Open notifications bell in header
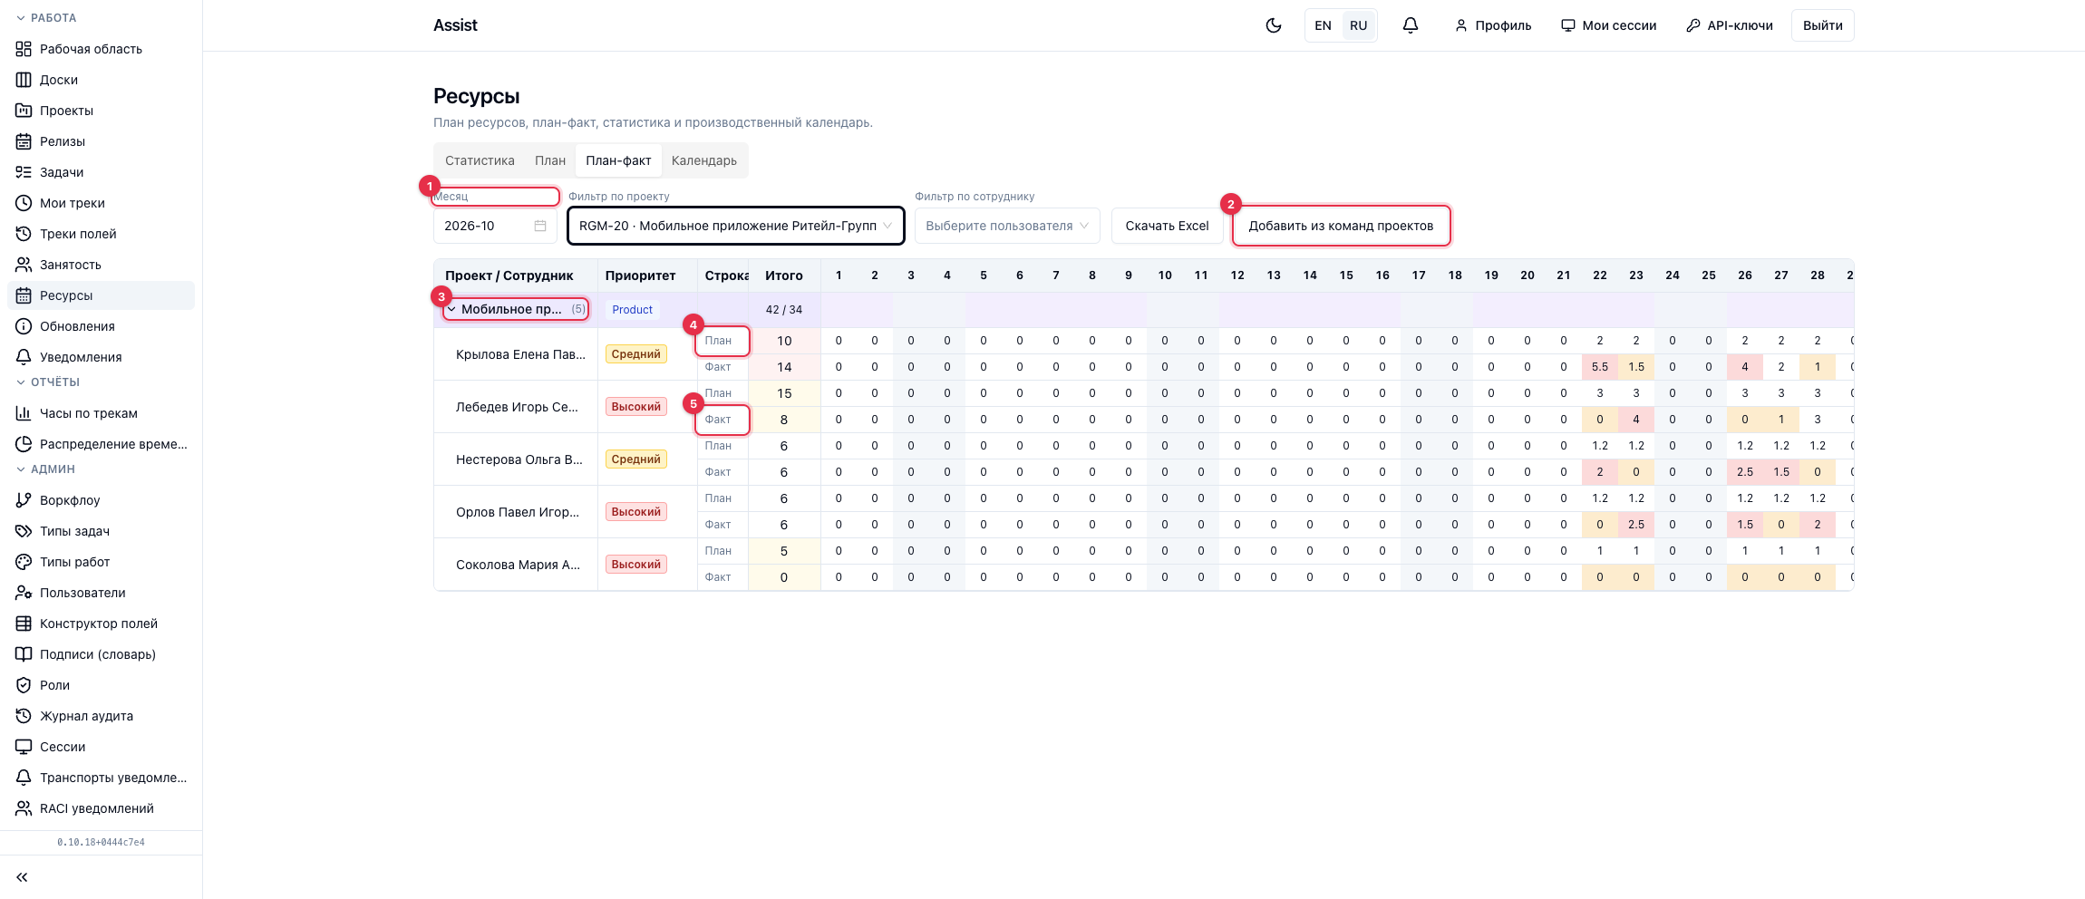This screenshot has height=899, width=2085. click(1410, 25)
